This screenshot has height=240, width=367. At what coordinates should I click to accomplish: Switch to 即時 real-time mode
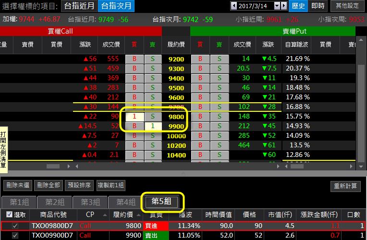coord(318,6)
